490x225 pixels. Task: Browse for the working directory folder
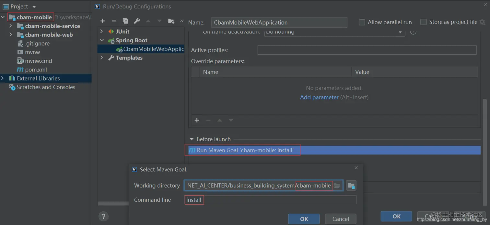coord(337,186)
